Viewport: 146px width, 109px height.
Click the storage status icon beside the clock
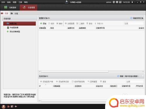(x=120, y=2)
